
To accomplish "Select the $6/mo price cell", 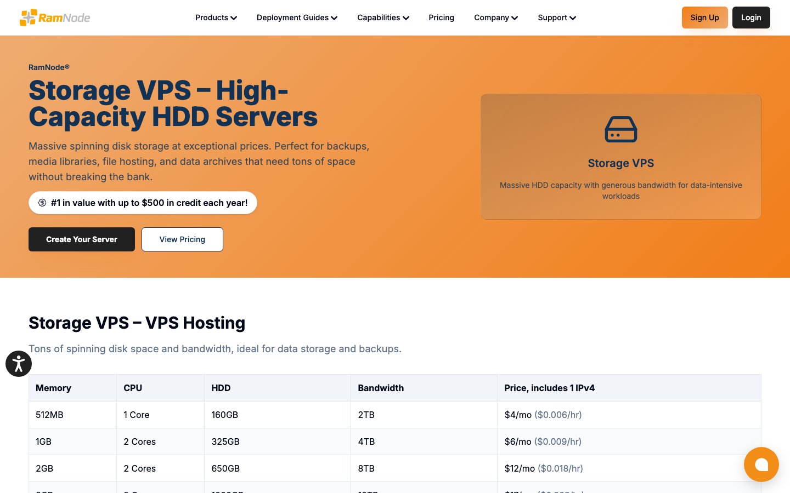I will (x=629, y=442).
